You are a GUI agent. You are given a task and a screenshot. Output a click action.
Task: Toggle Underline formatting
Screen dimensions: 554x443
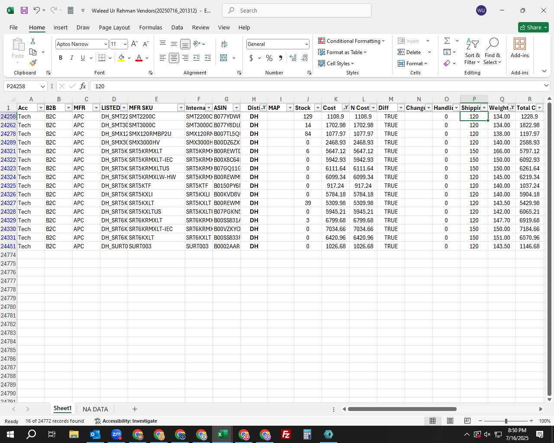[83, 58]
